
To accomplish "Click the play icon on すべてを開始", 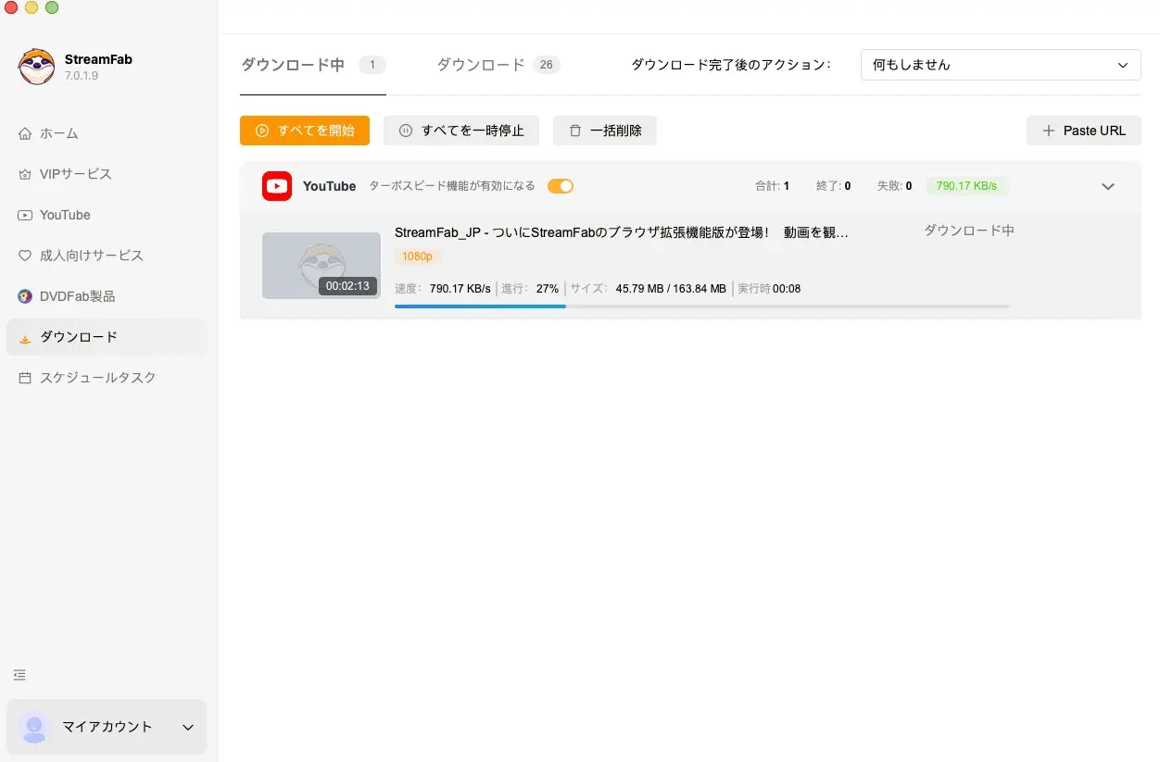I will (262, 131).
